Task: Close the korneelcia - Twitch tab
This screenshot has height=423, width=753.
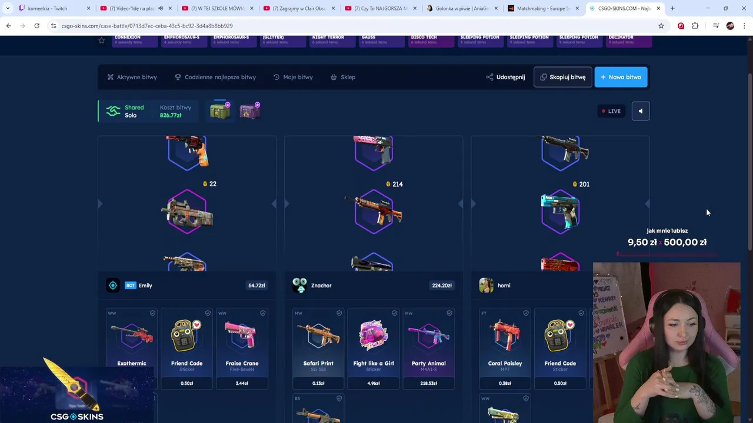Action: tap(88, 8)
